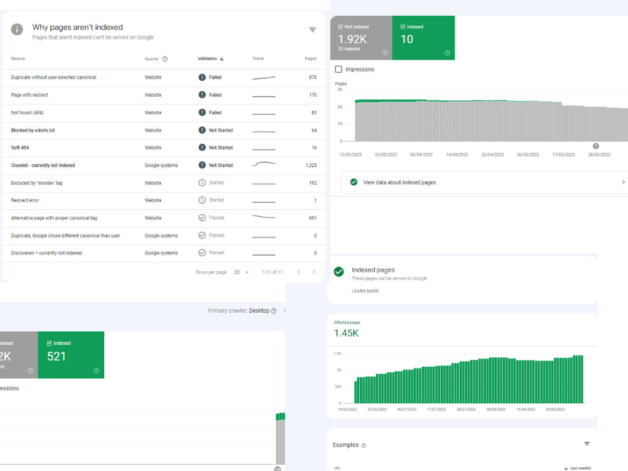Click Passed check icon for Discovered - currently not indexed
This screenshot has height=471, width=628.
(202, 252)
